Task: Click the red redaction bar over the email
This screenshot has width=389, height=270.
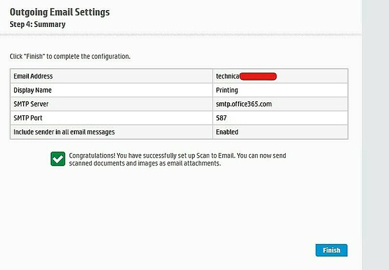Action: tap(258, 76)
